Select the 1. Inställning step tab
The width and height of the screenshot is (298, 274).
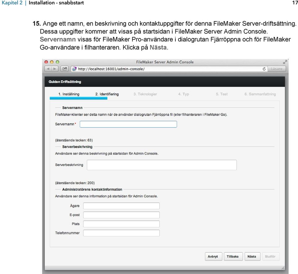pyautogui.click(x=69, y=94)
